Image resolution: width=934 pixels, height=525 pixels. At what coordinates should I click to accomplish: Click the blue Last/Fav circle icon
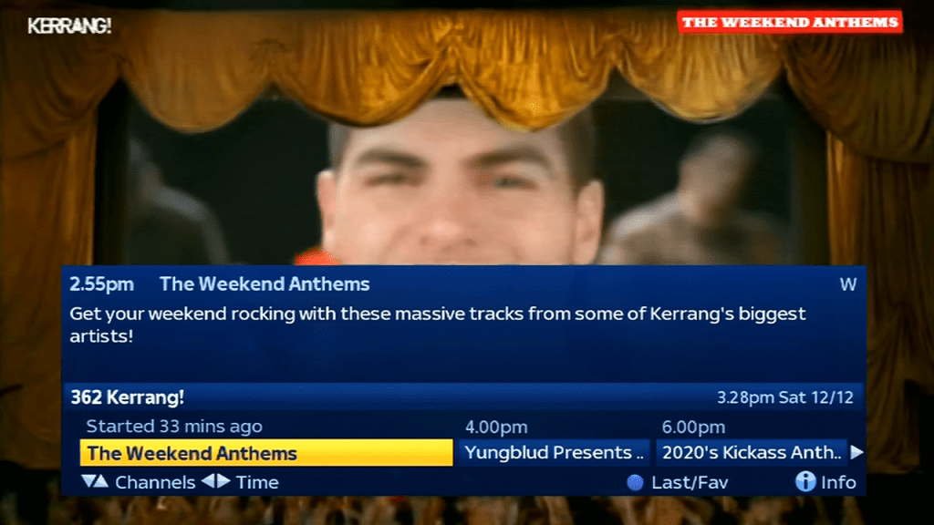(x=635, y=483)
